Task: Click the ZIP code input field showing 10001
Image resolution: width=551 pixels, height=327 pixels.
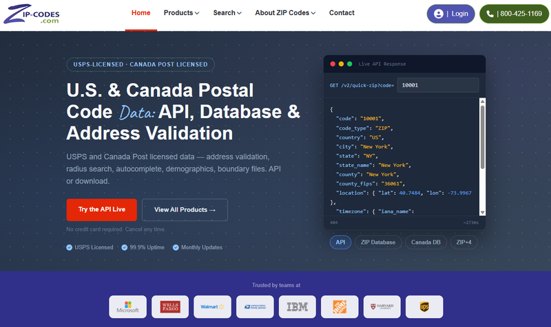Action: pyautogui.click(x=438, y=85)
